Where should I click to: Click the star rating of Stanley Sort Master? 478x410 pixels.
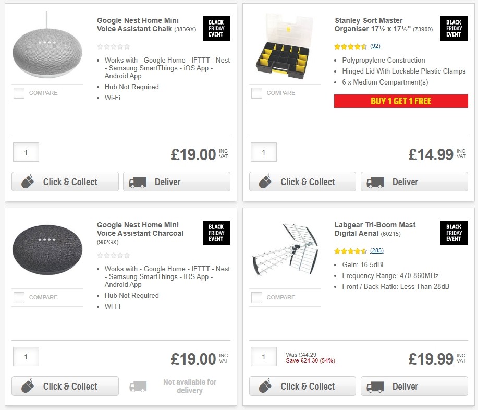351,46
